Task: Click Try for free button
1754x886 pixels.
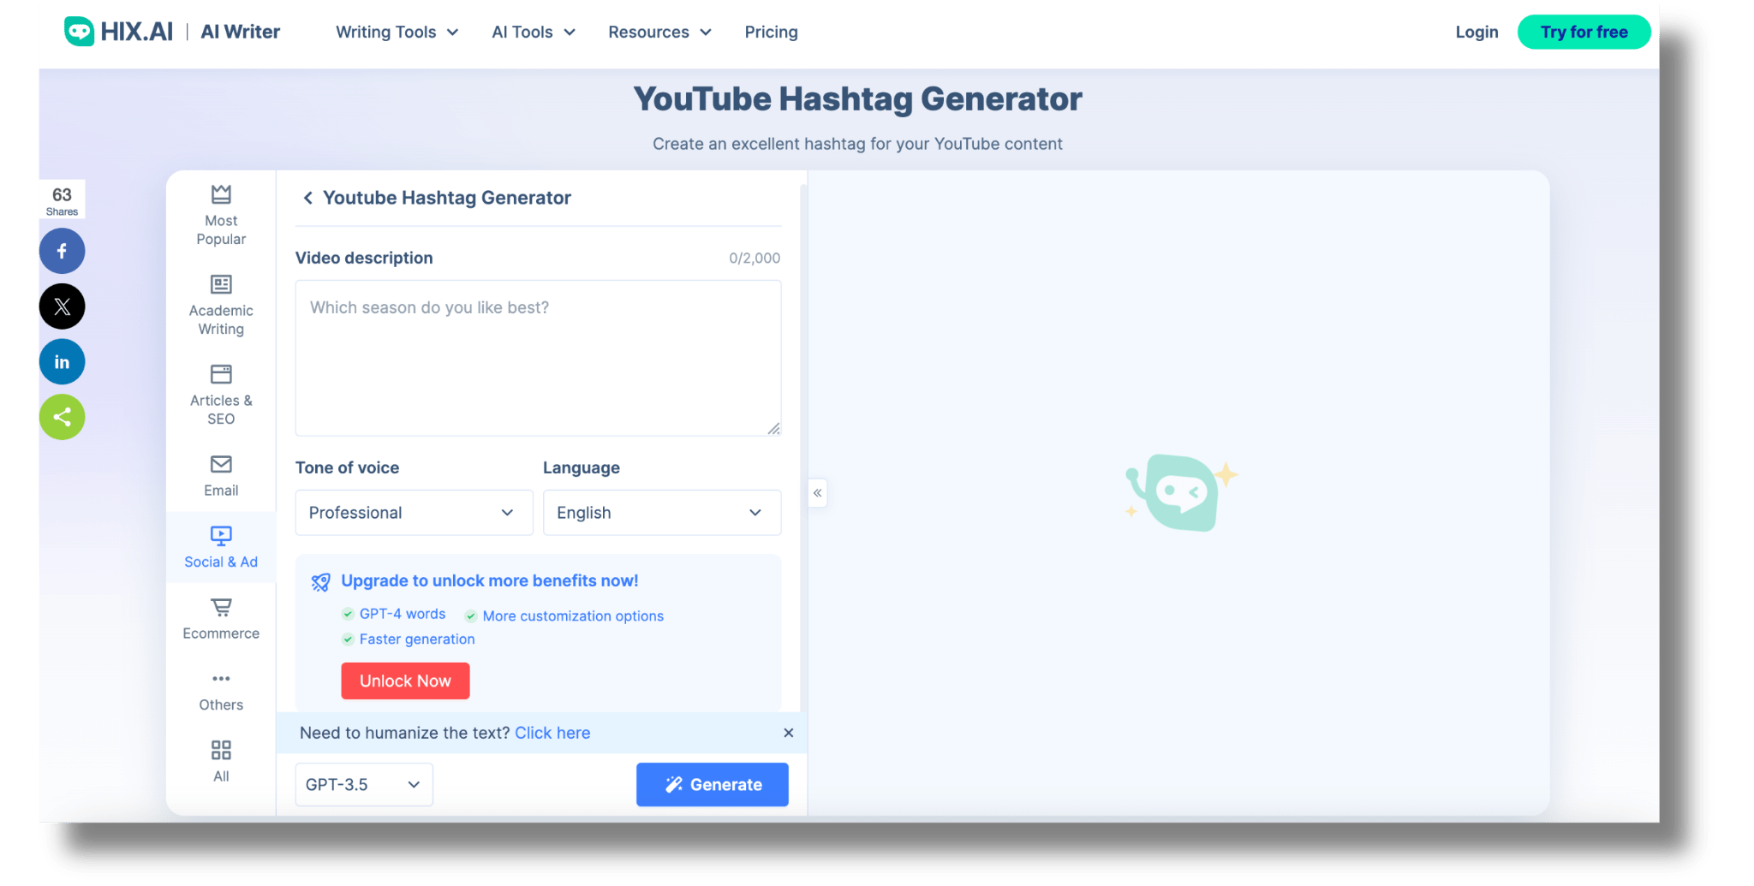Action: click(1584, 32)
